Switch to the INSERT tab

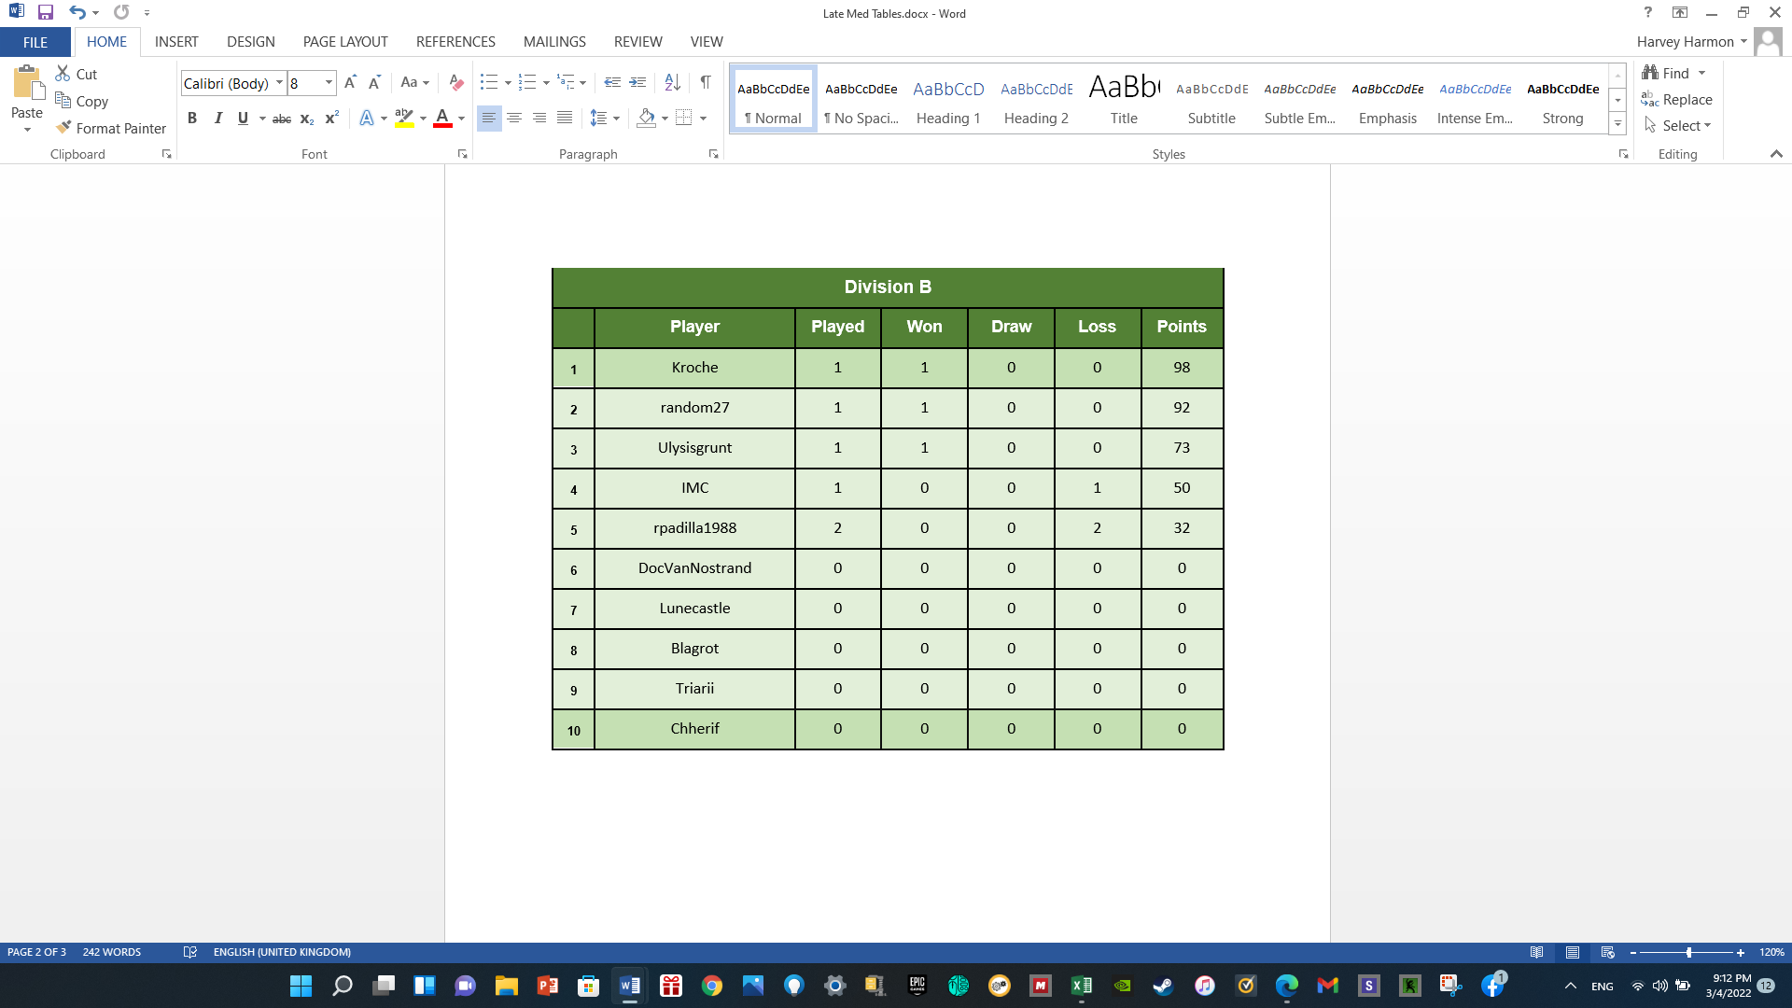coord(176,42)
